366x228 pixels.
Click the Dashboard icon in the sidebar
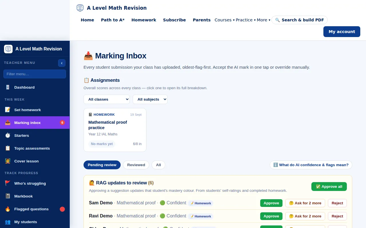[x=8, y=87]
